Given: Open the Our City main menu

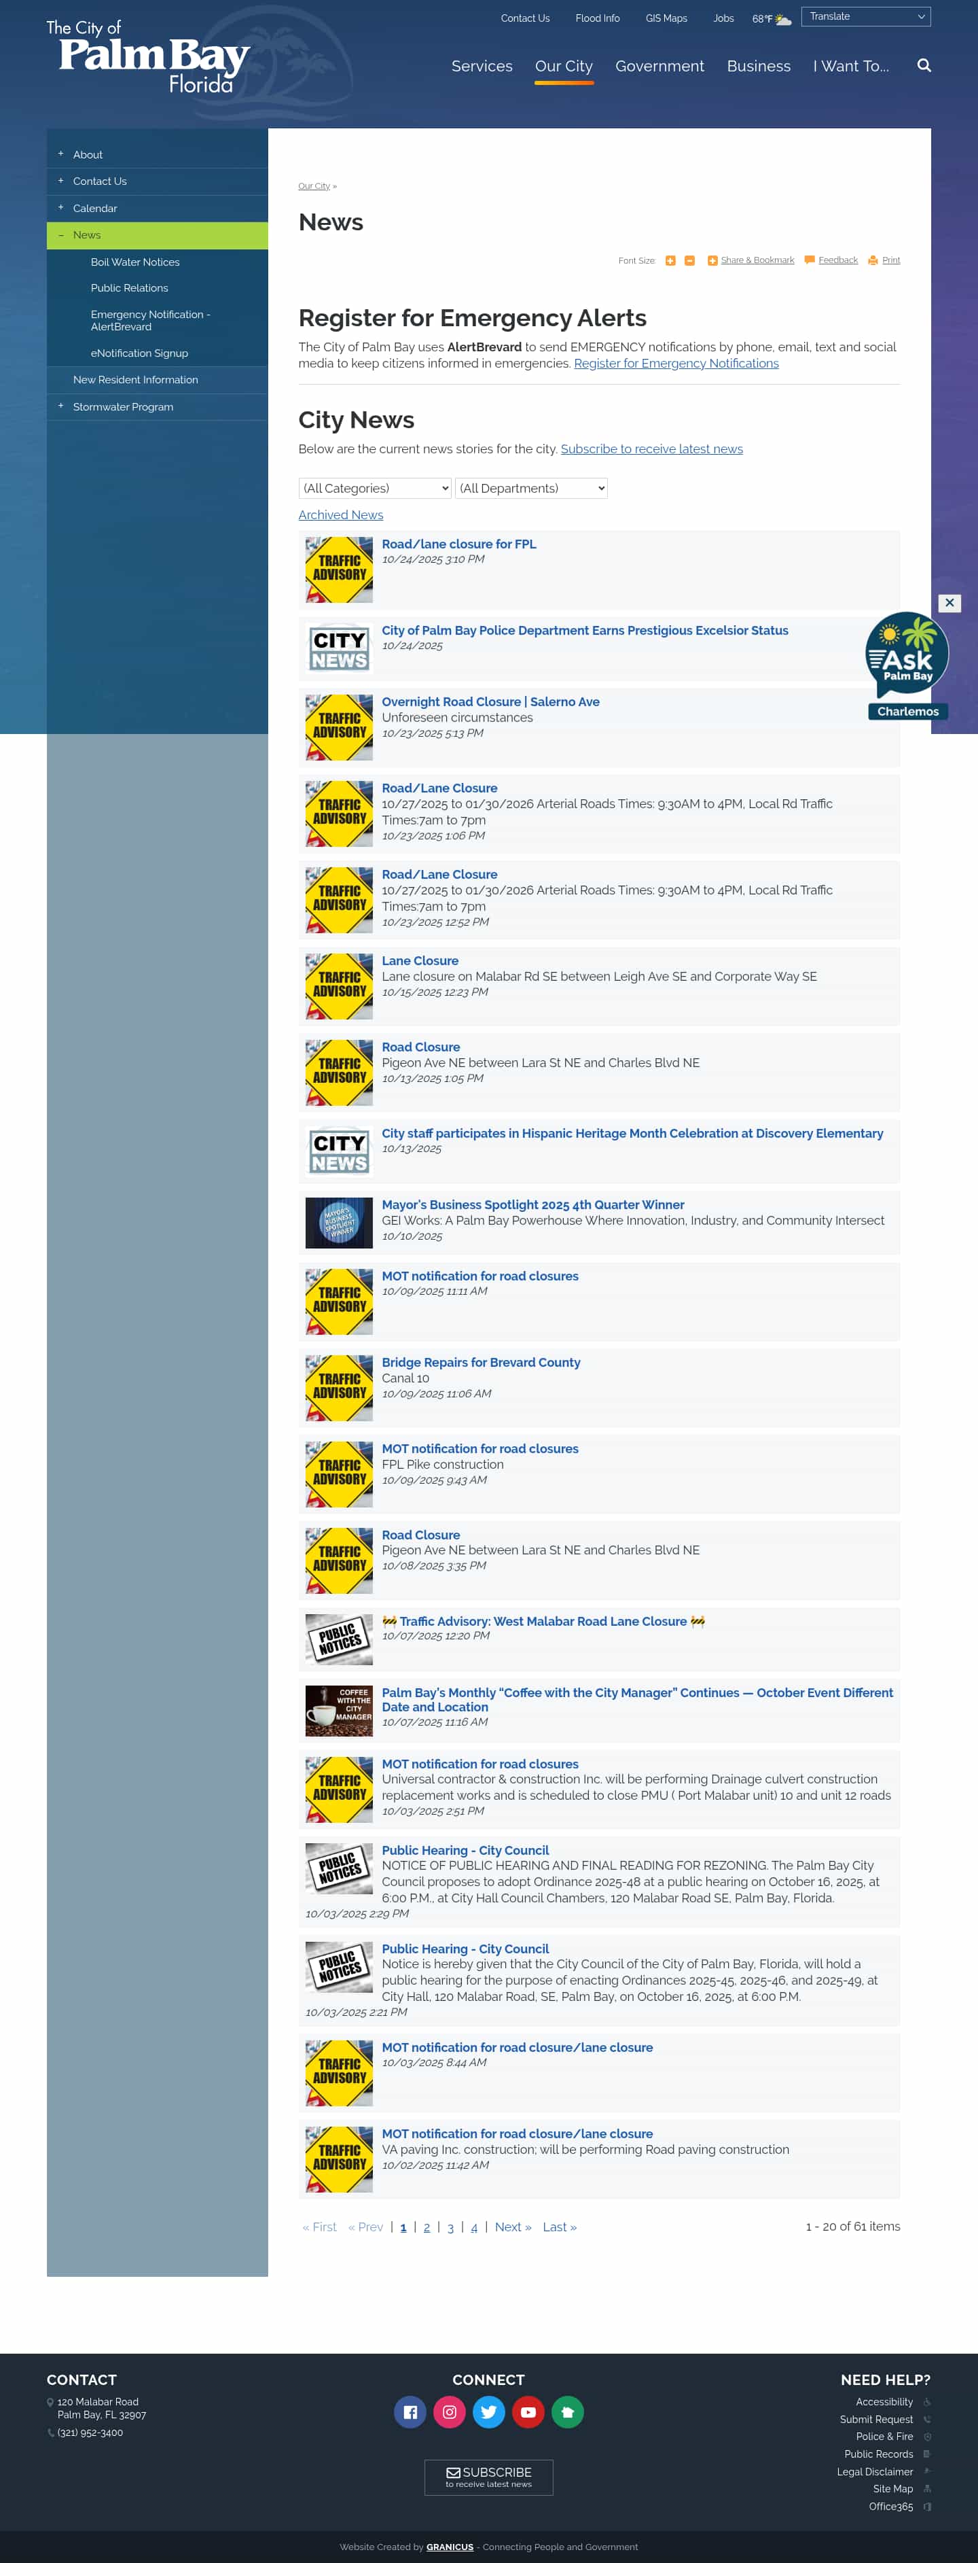Looking at the screenshot, I should click(564, 67).
